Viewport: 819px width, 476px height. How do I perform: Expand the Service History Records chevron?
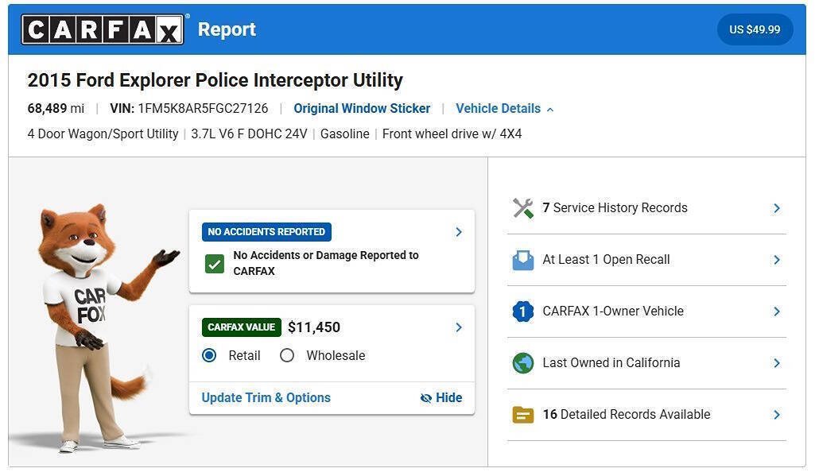tap(777, 208)
